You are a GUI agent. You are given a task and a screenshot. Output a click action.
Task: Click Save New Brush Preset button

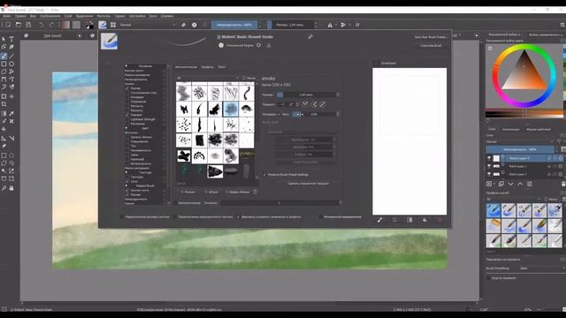431,37
